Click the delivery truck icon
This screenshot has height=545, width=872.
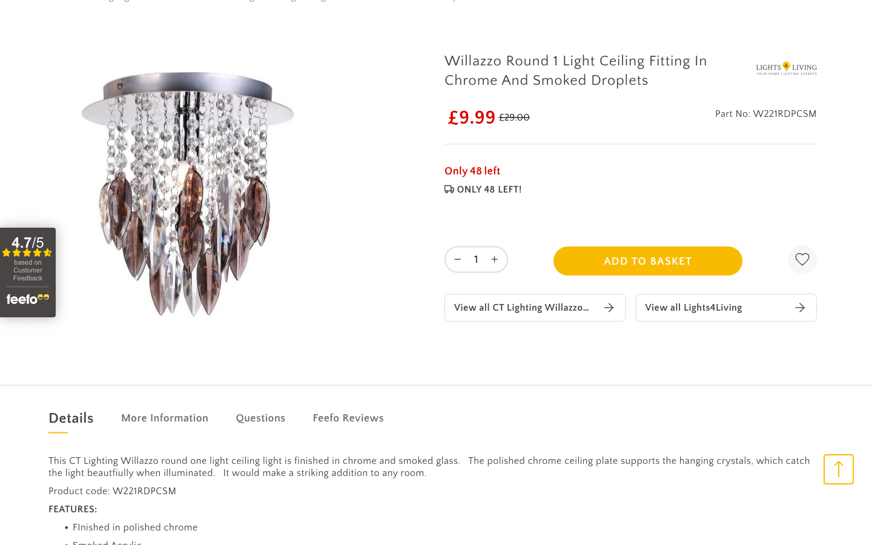(x=449, y=190)
